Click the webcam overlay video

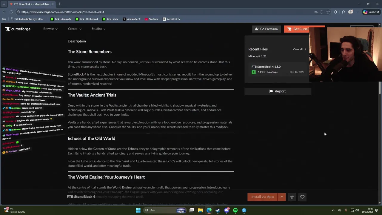pos(345,54)
